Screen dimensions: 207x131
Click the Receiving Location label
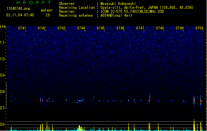[77, 8]
